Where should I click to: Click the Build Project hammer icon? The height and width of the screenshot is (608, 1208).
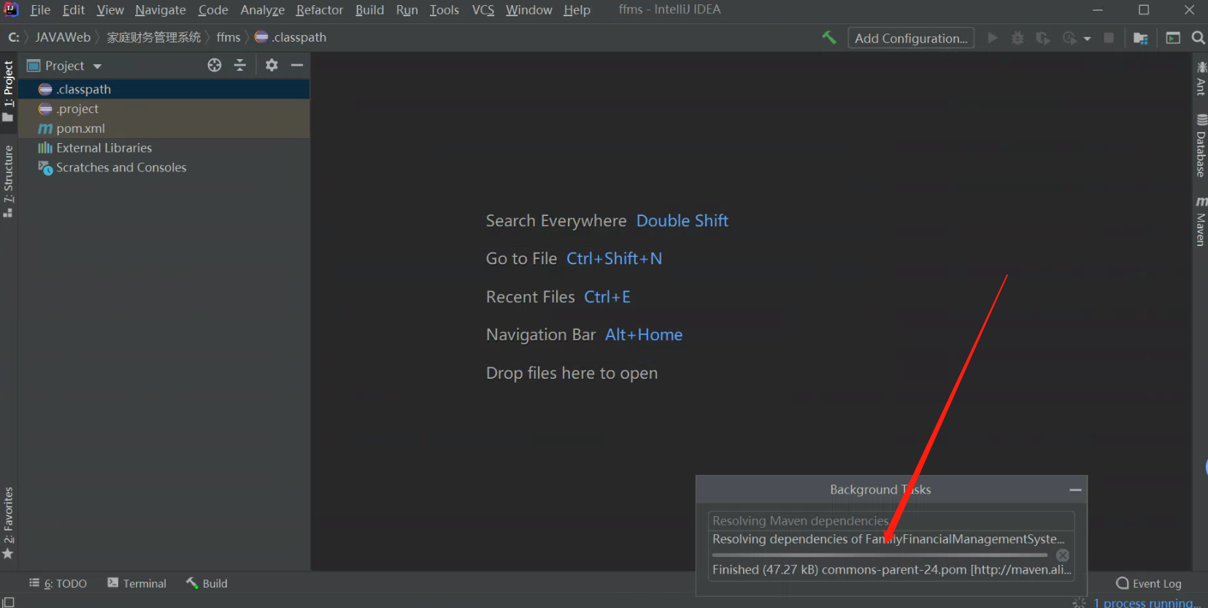(829, 37)
